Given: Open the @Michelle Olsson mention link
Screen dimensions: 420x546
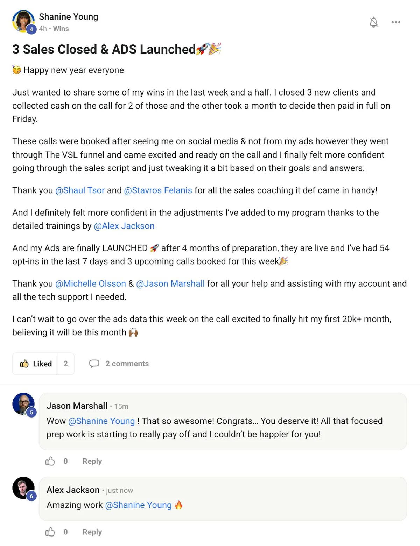Looking at the screenshot, I should [x=91, y=283].
